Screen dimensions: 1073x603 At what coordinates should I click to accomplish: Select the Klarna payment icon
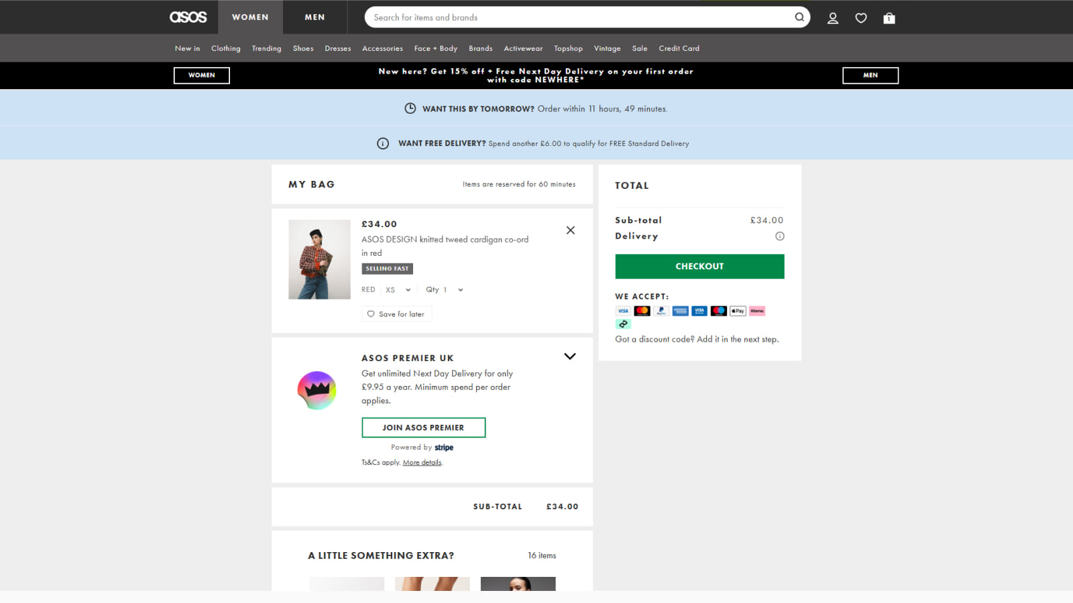[x=757, y=311]
